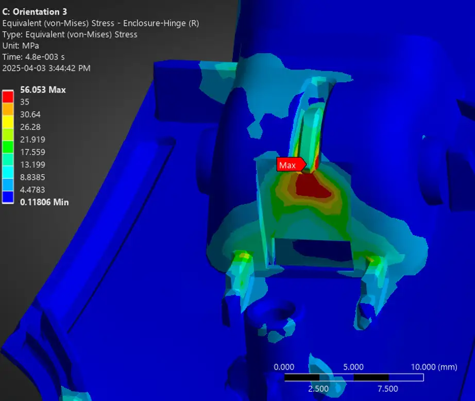Viewport: 475px width, 401px height.
Task: Click legend value 13.199
Action: 32,164
